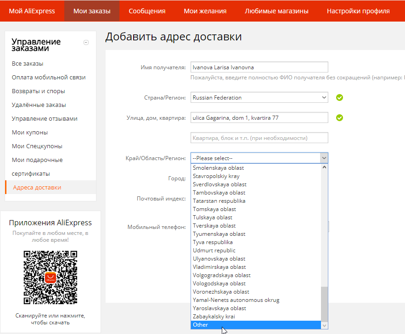Click the region list scrollbar thumb
Screen dimensions: 405x334
(x=324, y=305)
